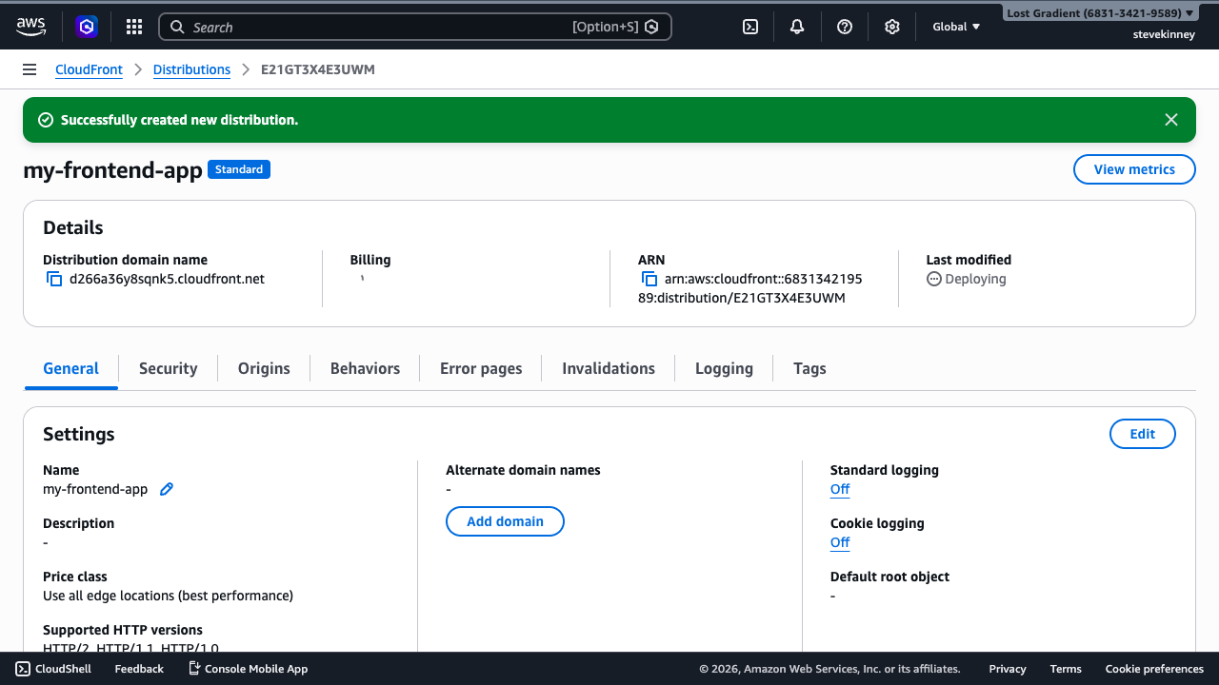Screen dimensions: 1219x685
Task: Open the AWS home logo
Action: tap(30, 27)
